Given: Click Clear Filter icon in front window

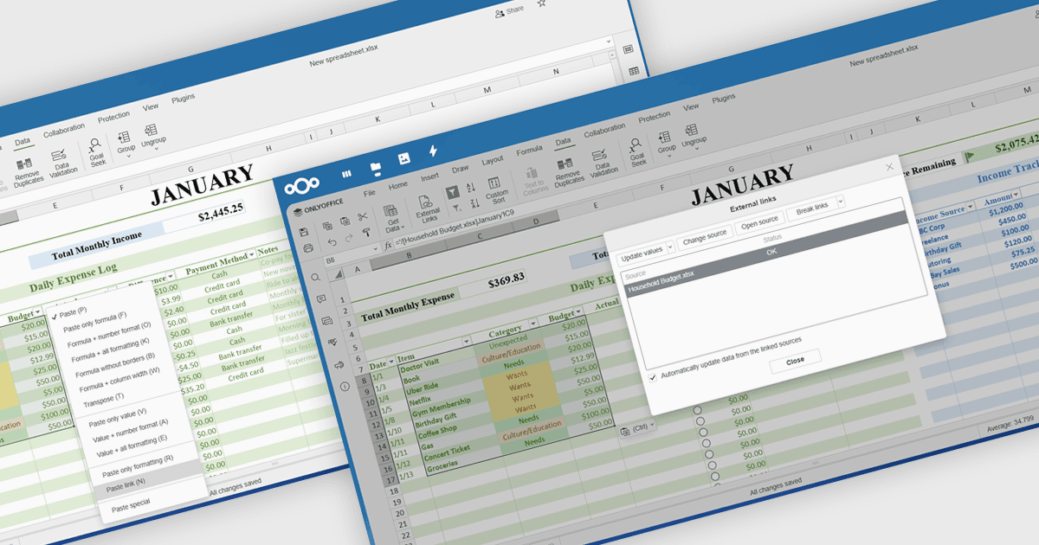Looking at the screenshot, I should coord(457,208).
